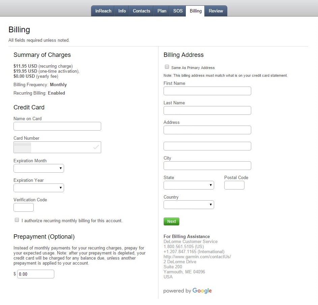This screenshot has height=305, width=318.
Task: Click the "Prepayment (Optional)" heading
Action: (44, 237)
